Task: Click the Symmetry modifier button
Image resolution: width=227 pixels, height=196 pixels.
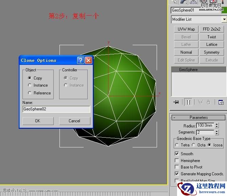Action: (212, 52)
